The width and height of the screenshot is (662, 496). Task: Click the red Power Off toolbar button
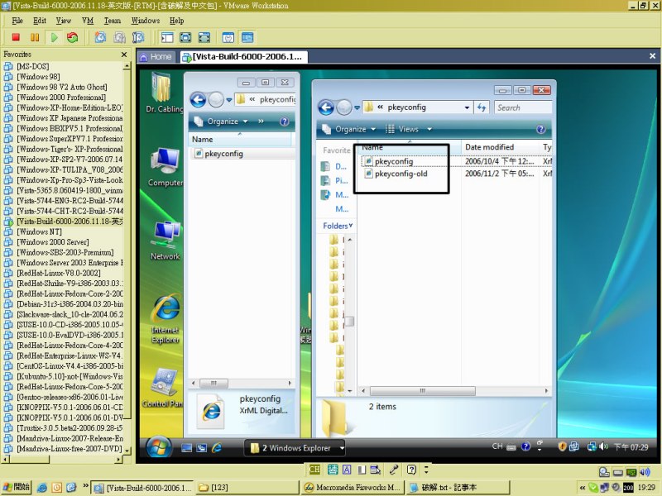[16, 37]
